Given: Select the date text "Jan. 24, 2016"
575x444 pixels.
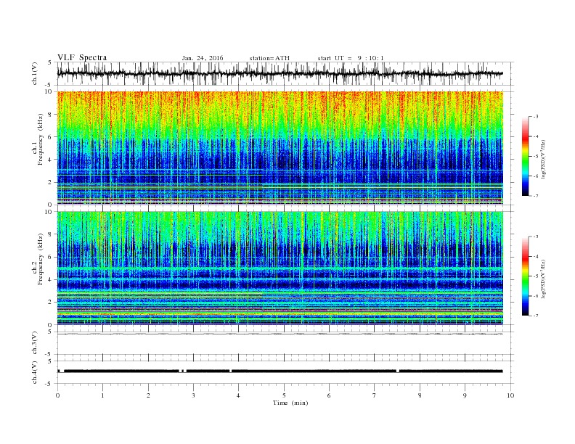Looking at the screenshot, I should 203,58.
